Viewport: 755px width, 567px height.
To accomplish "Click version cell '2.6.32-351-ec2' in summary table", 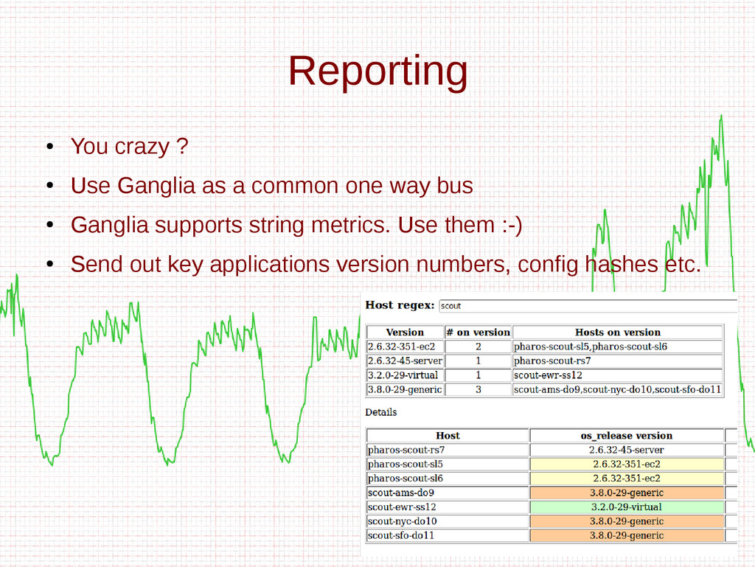I will (x=405, y=347).
